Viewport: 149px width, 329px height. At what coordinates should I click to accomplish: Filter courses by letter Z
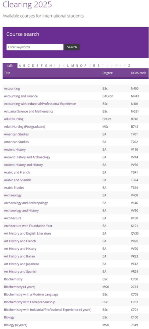point(129,66)
